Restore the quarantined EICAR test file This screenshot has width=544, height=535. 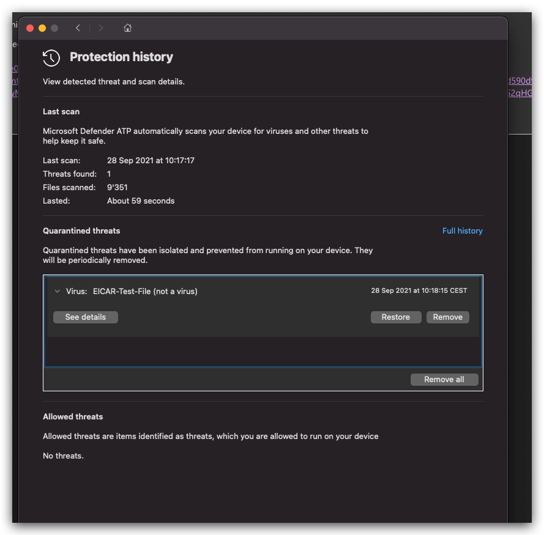click(396, 317)
